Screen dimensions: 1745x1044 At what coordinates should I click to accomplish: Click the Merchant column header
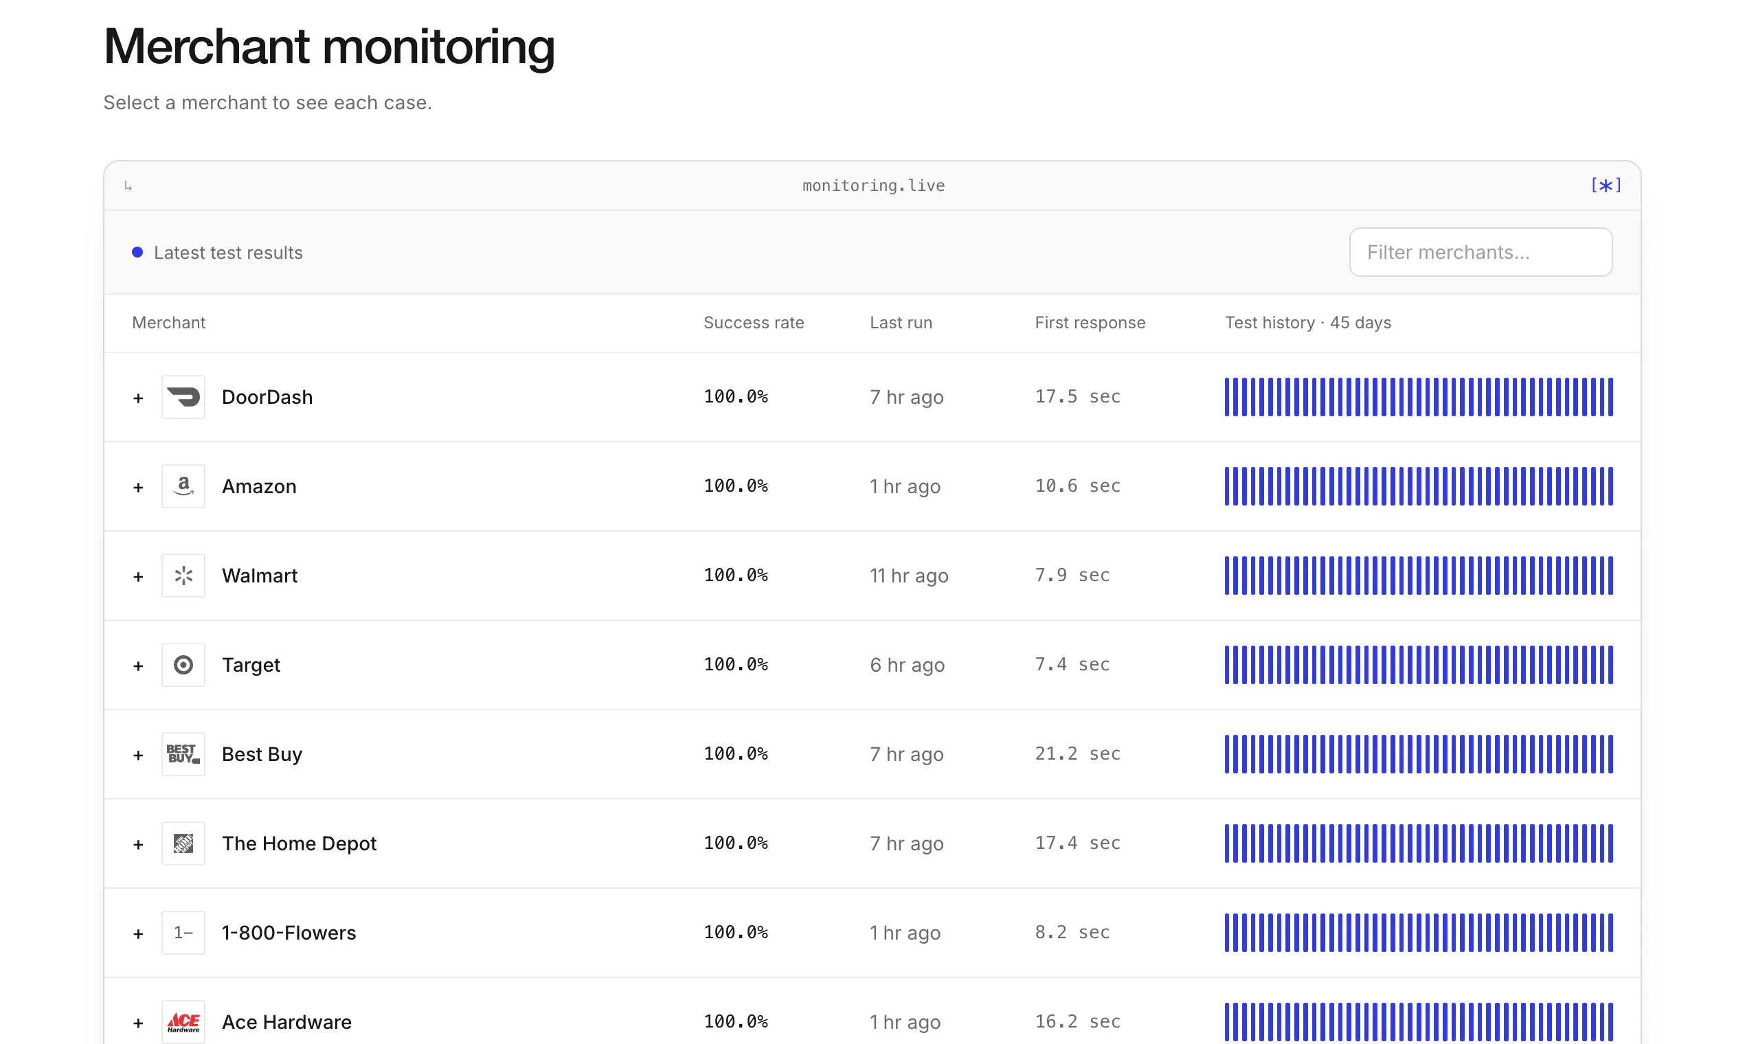(169, 323)
